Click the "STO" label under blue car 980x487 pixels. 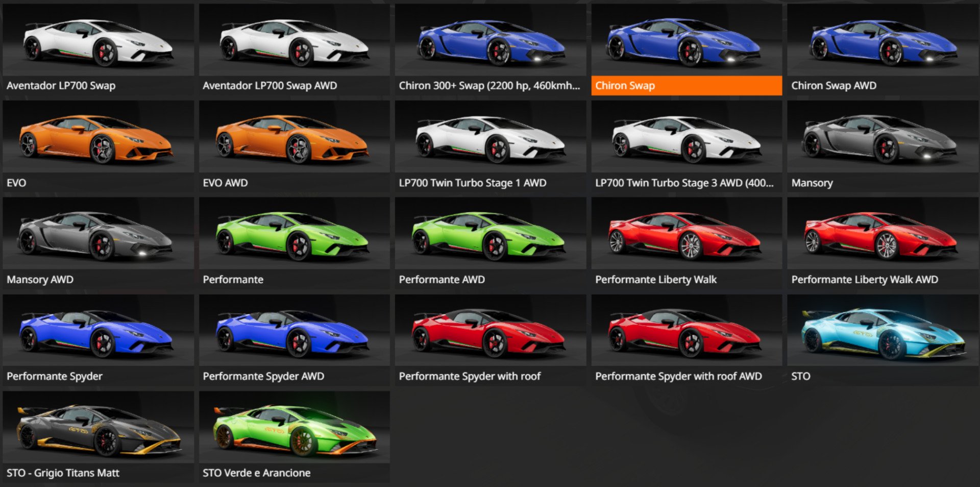[800, 376]
